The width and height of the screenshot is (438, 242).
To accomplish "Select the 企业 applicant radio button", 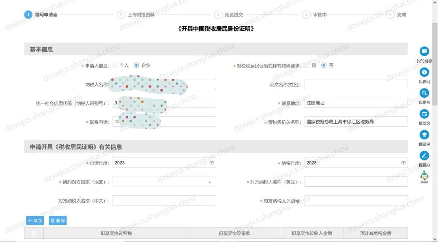I will (x=136, y=65).
